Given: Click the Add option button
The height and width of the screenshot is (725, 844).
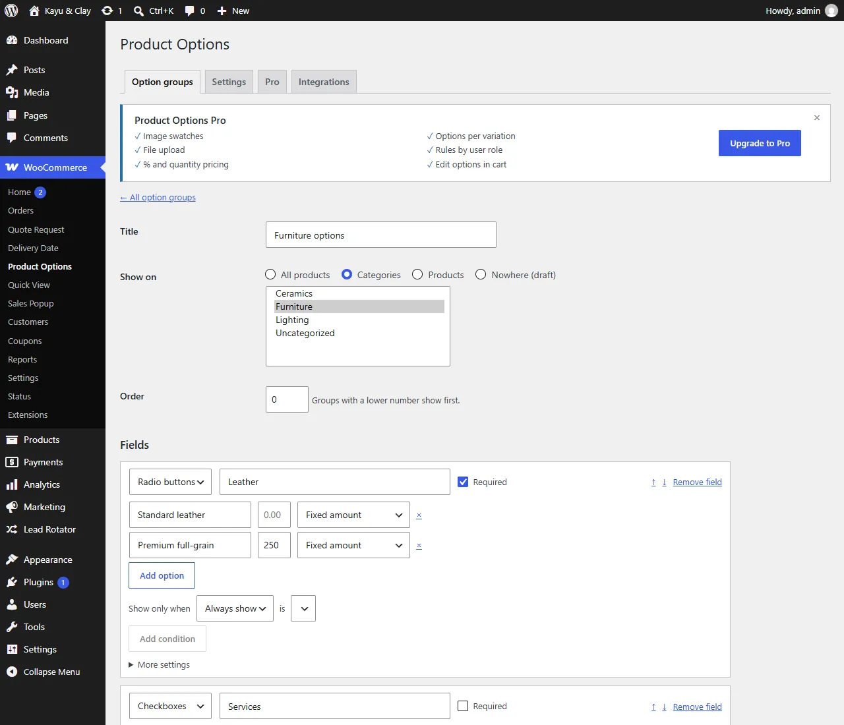Looking at the screenshot, I should pyautogui.click(x=162, y=575).
